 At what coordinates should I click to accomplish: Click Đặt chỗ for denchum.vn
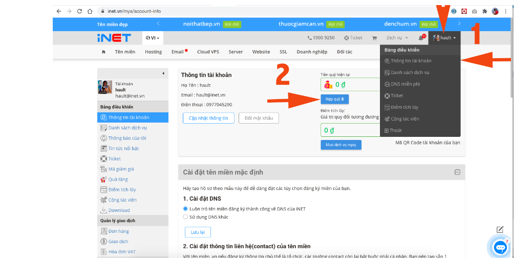[429, 25]
